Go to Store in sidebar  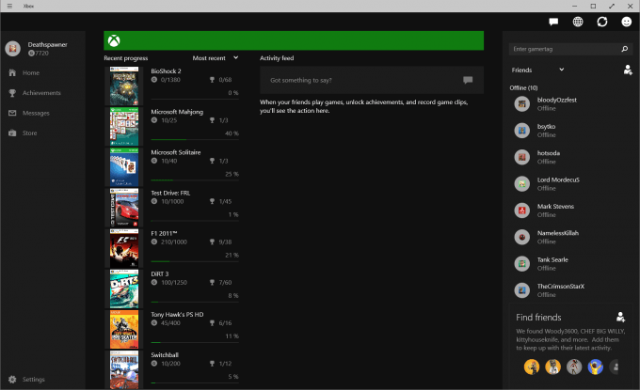point(29,133)
